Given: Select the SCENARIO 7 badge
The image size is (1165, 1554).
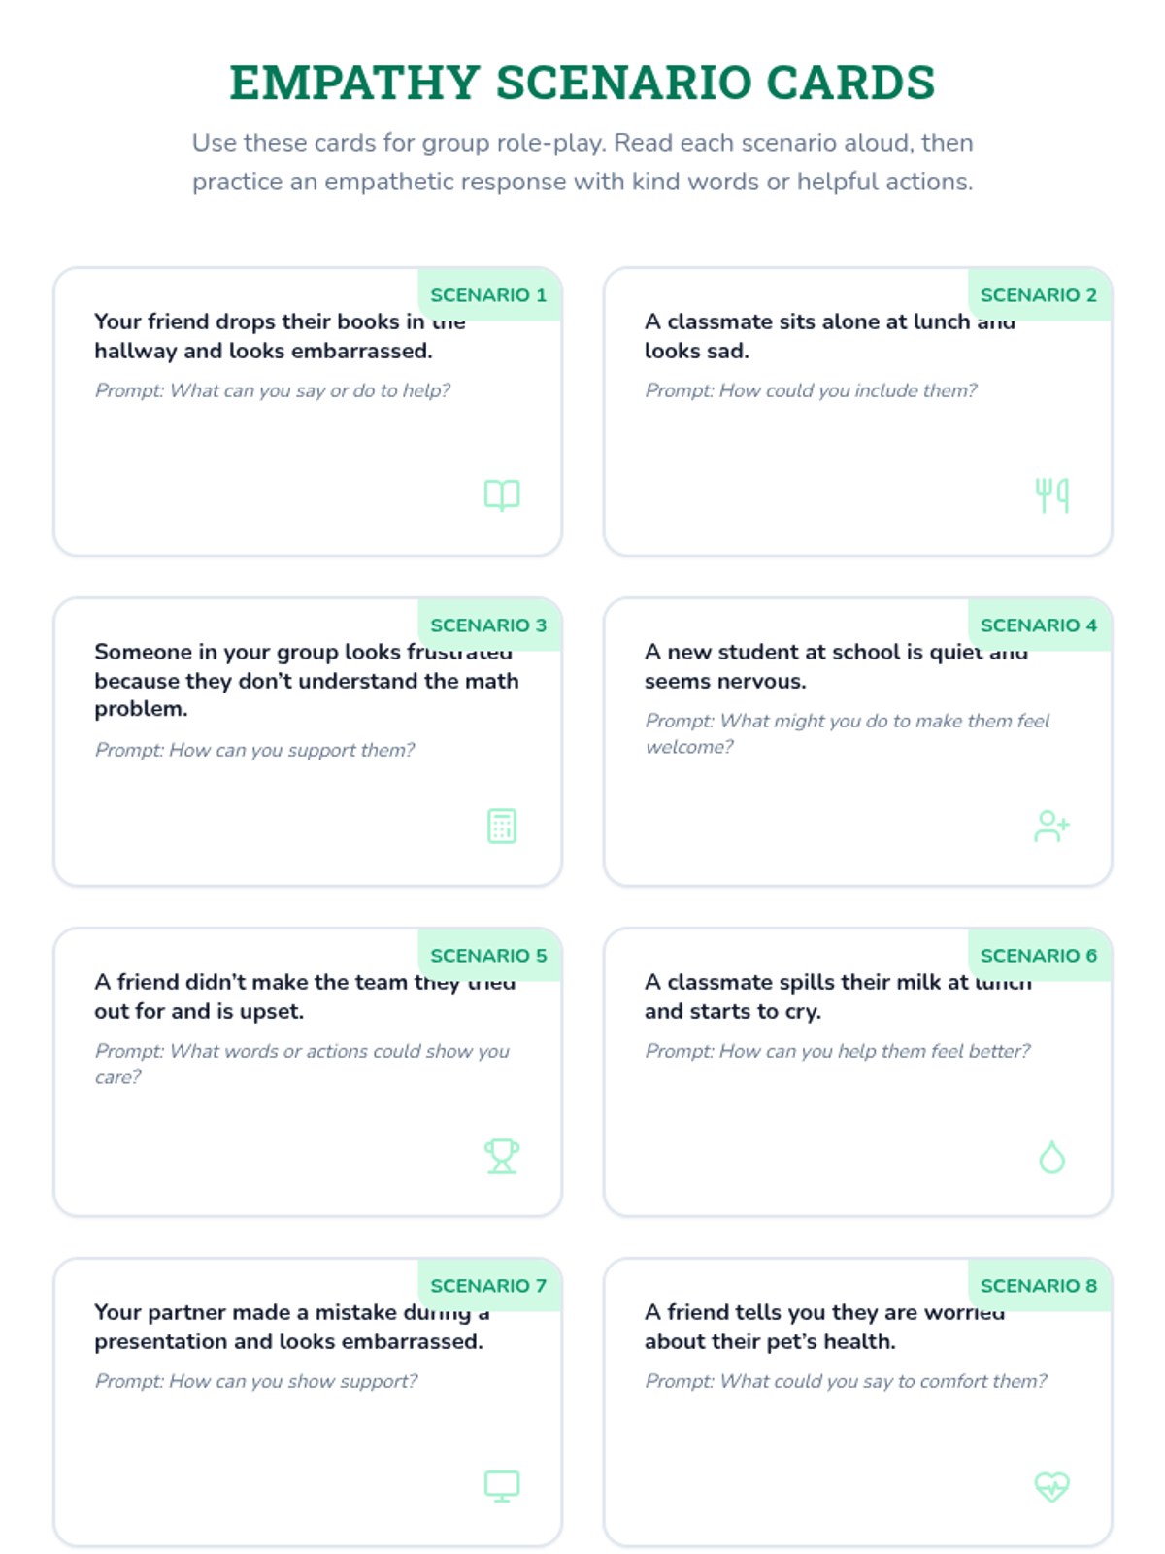Looking at the screenshot, I should [x=489, y=1285].
